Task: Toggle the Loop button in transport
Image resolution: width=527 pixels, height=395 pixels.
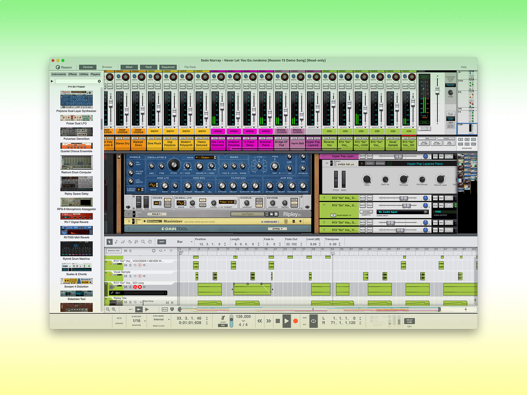Action: point(313,321)
